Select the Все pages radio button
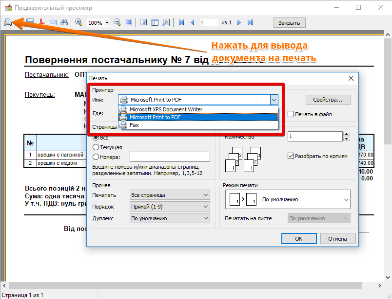This screenshot has width=392, height=299. pos(96,138)
